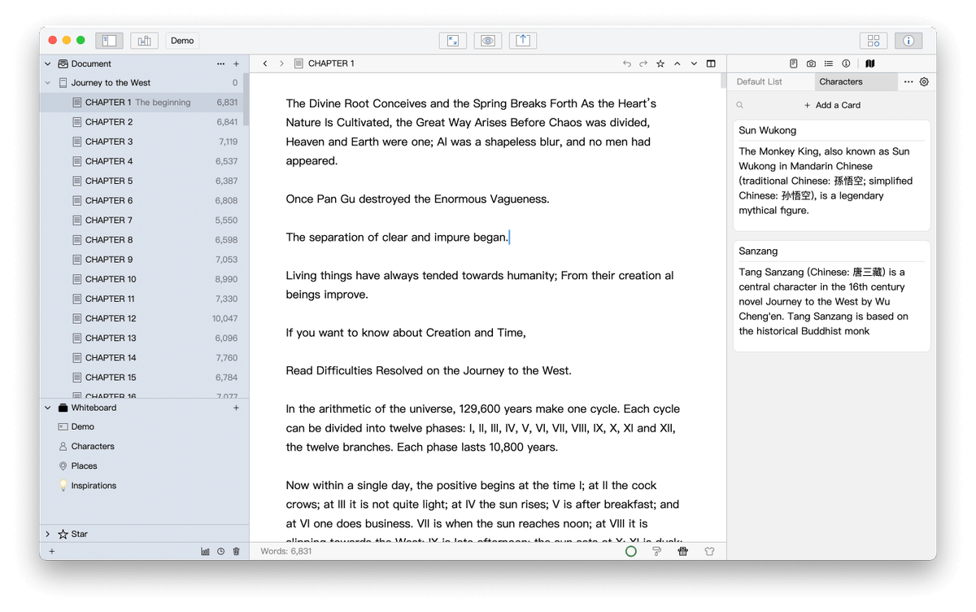Click the redo arrow icon
The height and width of the screenshot is (612, 976).
pyautogui.click(x=643, y=63)
